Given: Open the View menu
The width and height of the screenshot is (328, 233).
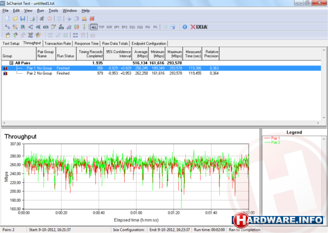Looking at the screenshot, I should [x=28, y=10].
